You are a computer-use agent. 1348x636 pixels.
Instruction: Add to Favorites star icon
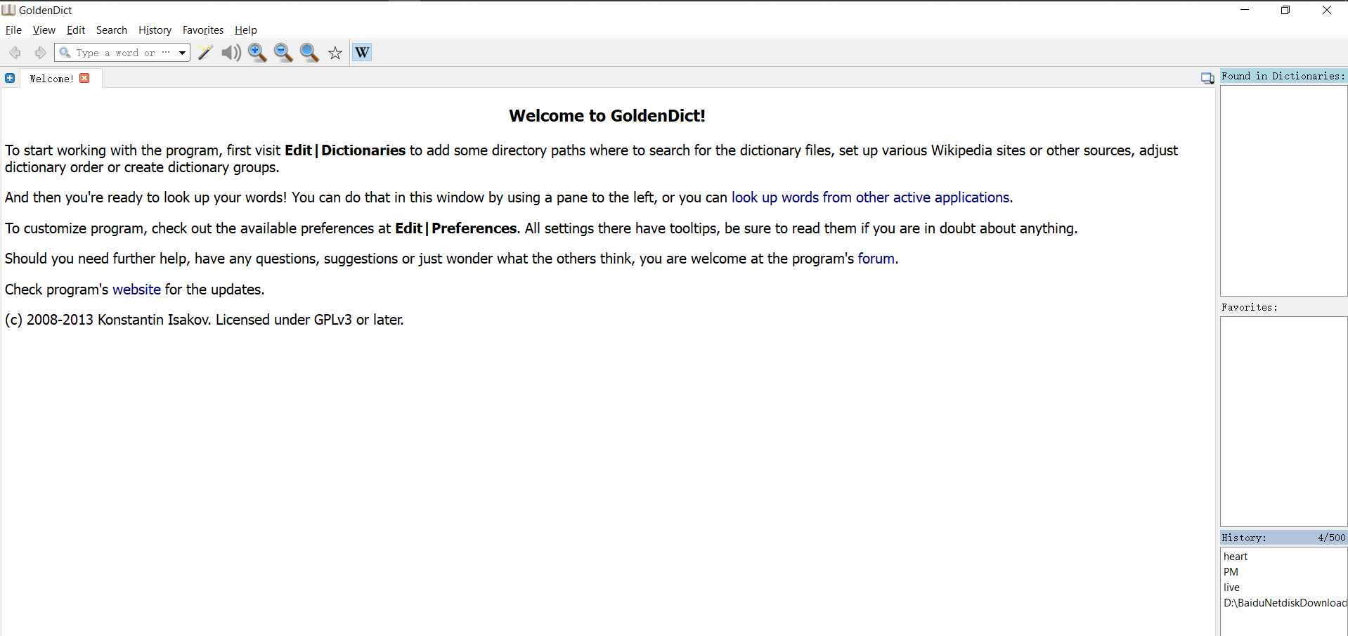pos(335,53)
